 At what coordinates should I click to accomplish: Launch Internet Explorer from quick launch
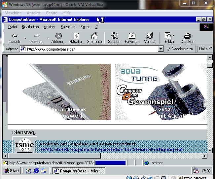point(36,171)
